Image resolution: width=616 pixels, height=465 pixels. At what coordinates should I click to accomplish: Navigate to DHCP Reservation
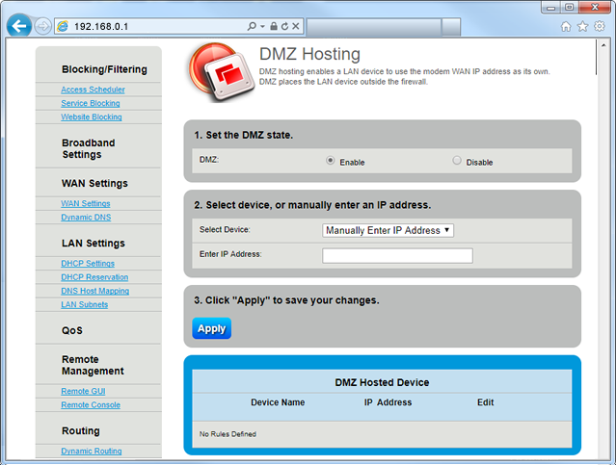(94, 277)
